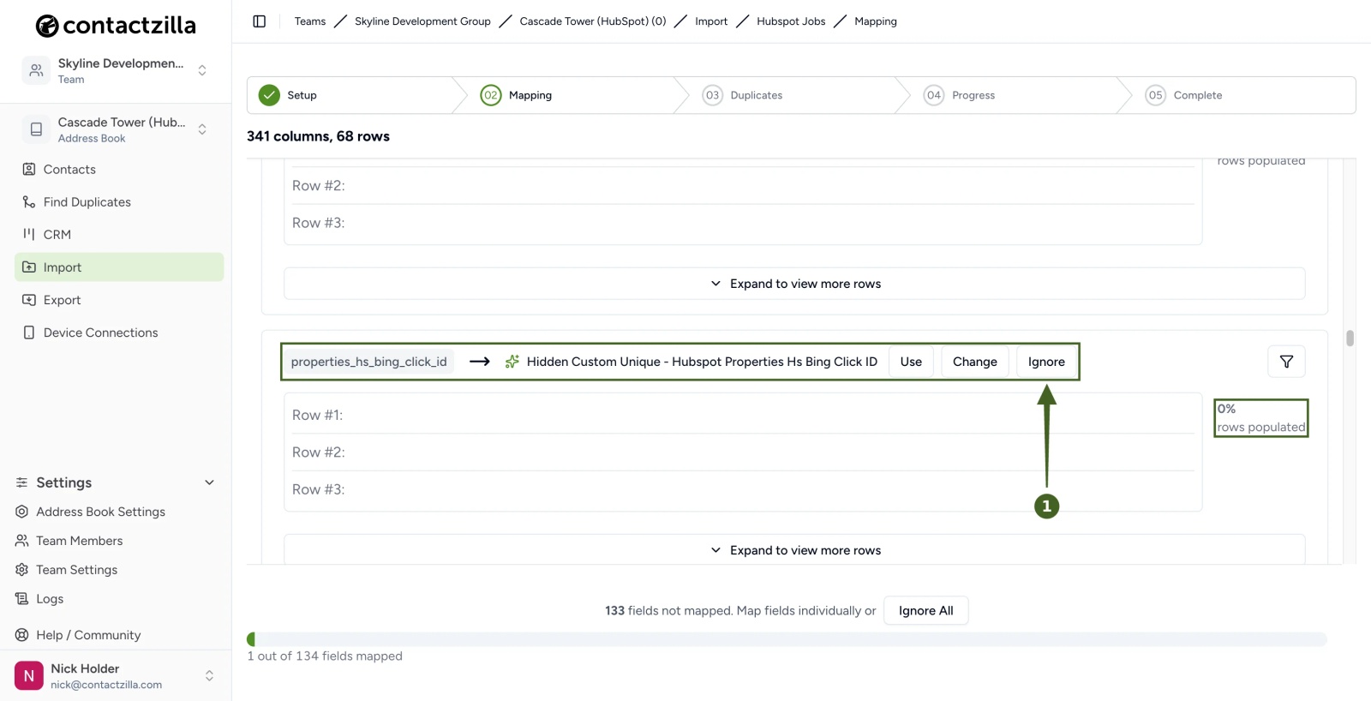This screenshot has width=1371, height=701.
Task: Click the Find Duplicates icon
Action: pyautogui.click(x=29, y=202)
